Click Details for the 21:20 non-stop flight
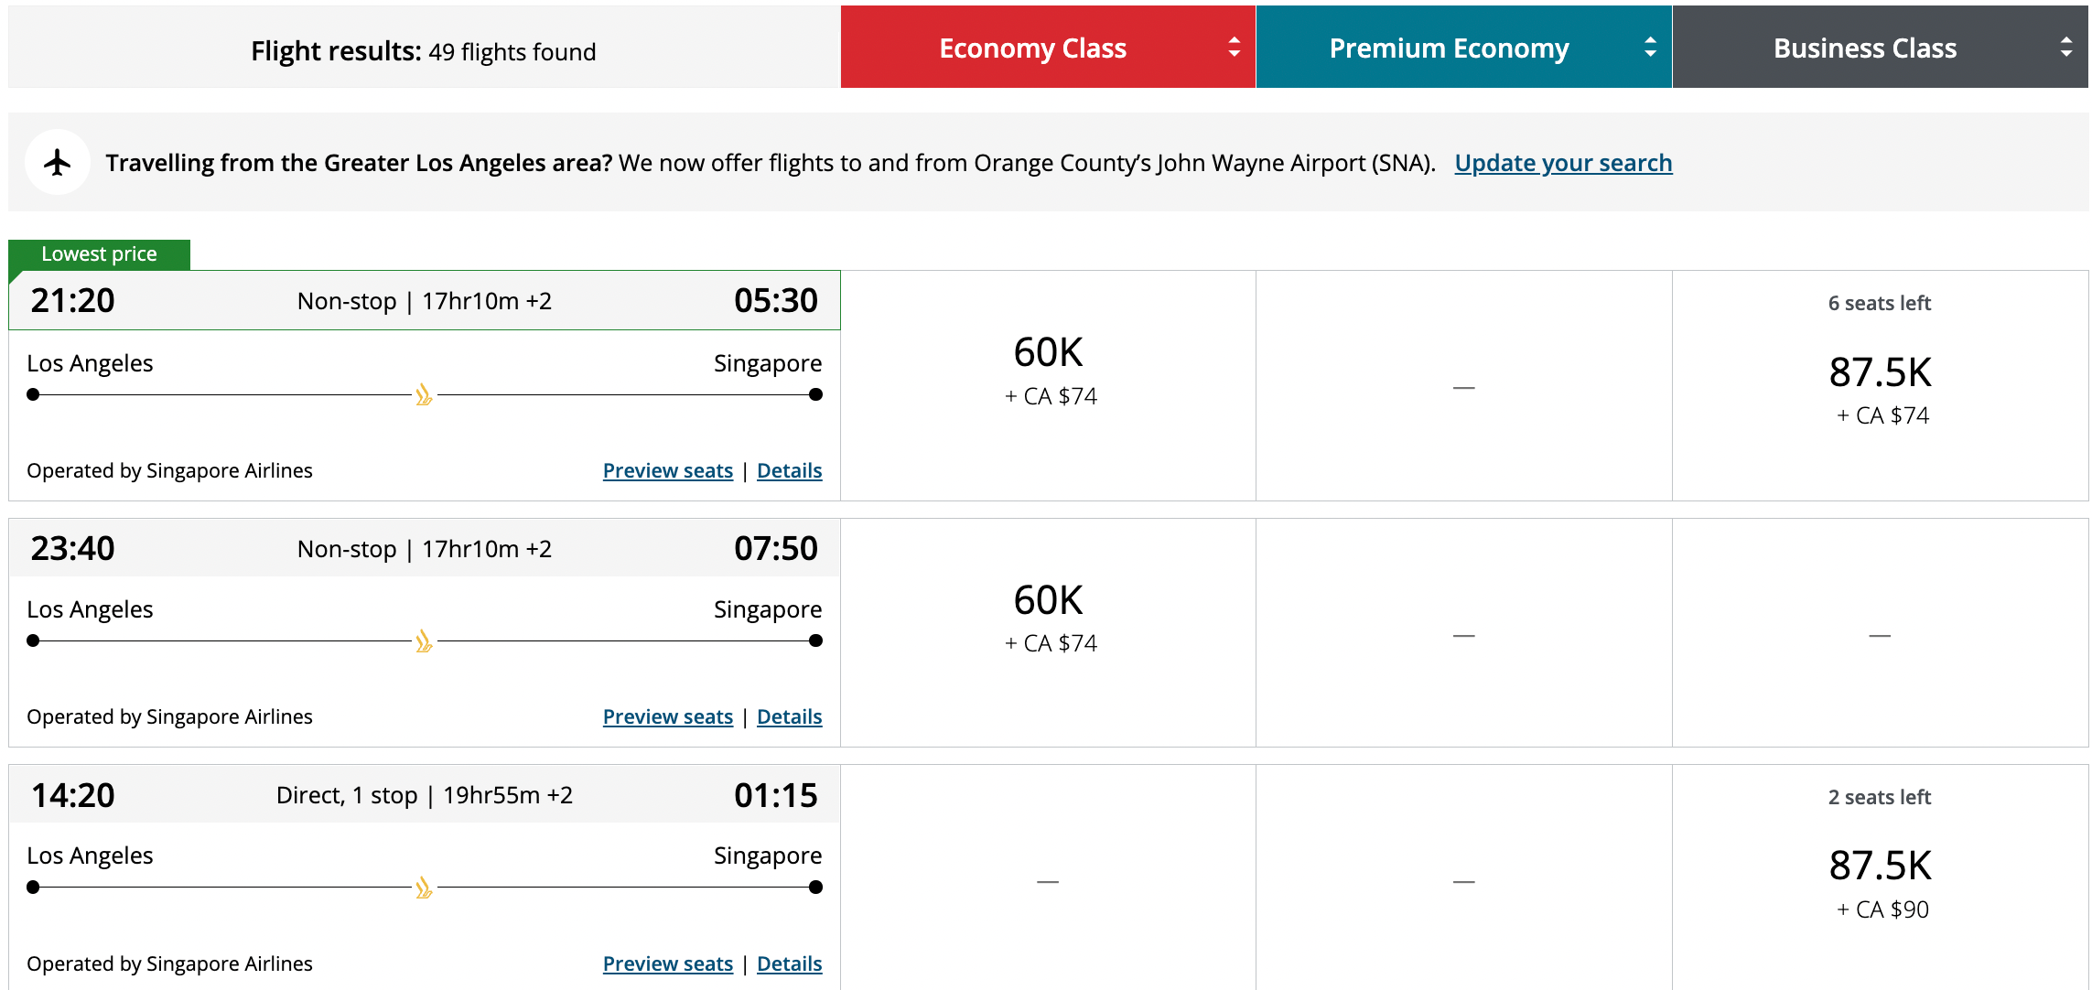This screenshot has width=2092, height=990. (789, 470)
